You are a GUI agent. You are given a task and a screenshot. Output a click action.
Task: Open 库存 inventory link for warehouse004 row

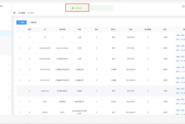[178, 50]
